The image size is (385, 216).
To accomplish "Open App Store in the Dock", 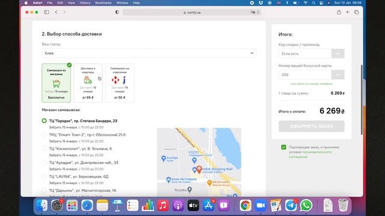I will point(209,205).
